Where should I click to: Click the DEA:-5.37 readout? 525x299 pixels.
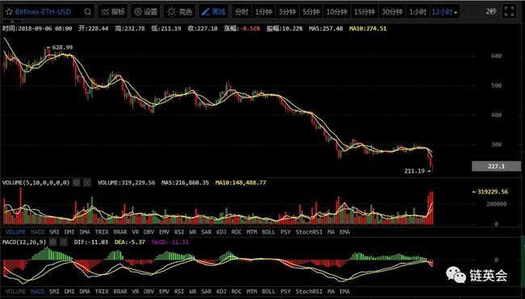coord(129,242)
